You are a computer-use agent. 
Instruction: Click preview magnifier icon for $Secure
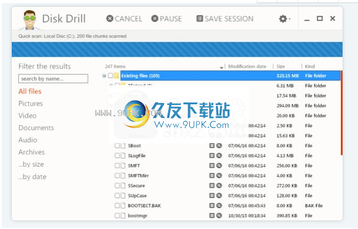click(x=219, y=185)
